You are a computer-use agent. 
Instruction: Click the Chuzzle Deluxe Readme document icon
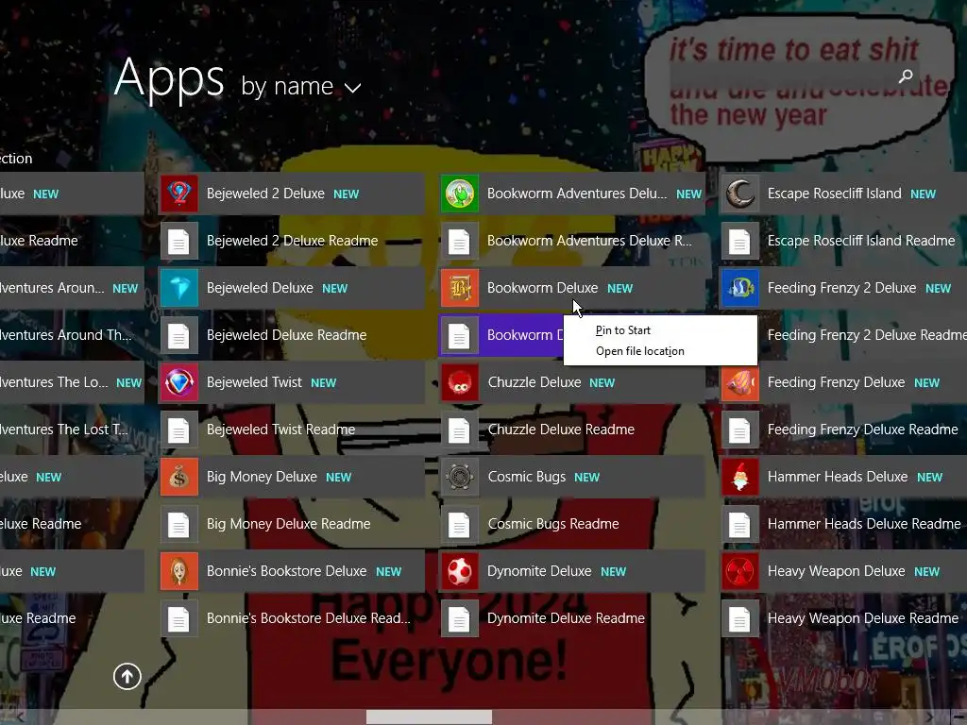click(460, 430)
